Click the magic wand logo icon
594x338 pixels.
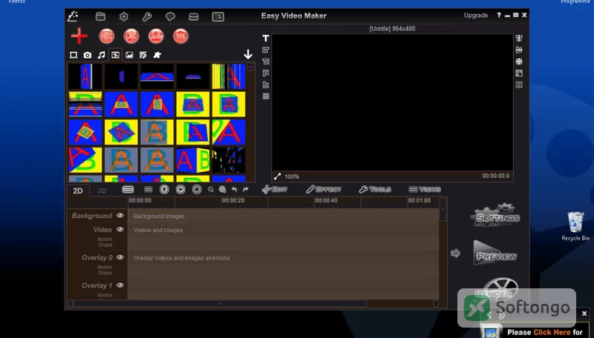(x=72, y=16)
